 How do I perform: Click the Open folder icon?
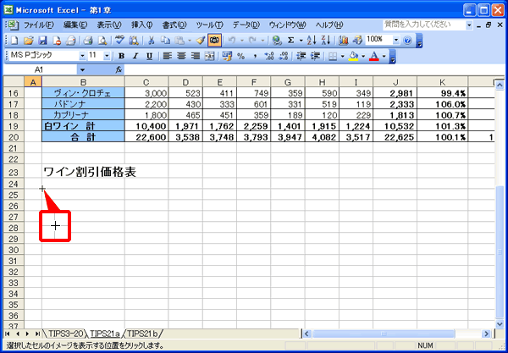[29, 40]
